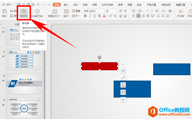Select slide 4 thumbnail in the panel
The height and width of the screenshot is (119, 192).
tap(24, 84)
